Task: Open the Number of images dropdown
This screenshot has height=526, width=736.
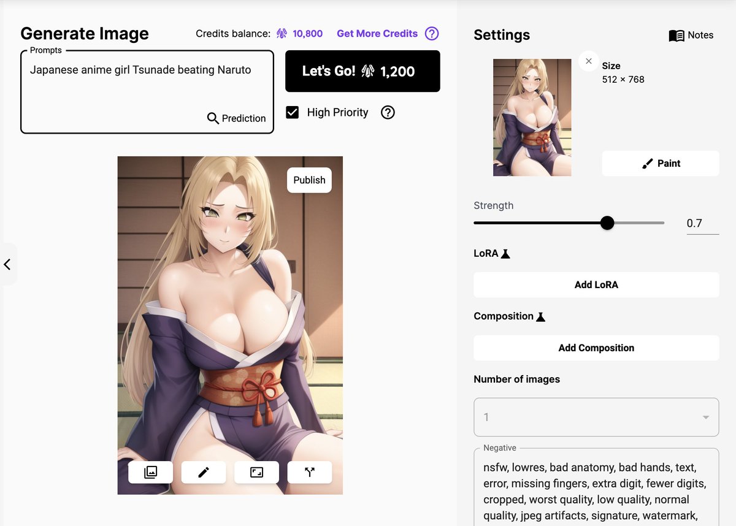Action: click(596, 417)
